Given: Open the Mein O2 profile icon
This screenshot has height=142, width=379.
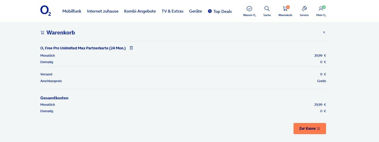Looking at the screenshot, I should coord(321,8).
